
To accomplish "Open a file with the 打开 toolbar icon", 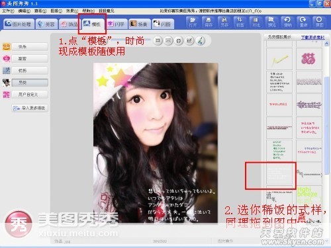I will click(x=193, y=22).
